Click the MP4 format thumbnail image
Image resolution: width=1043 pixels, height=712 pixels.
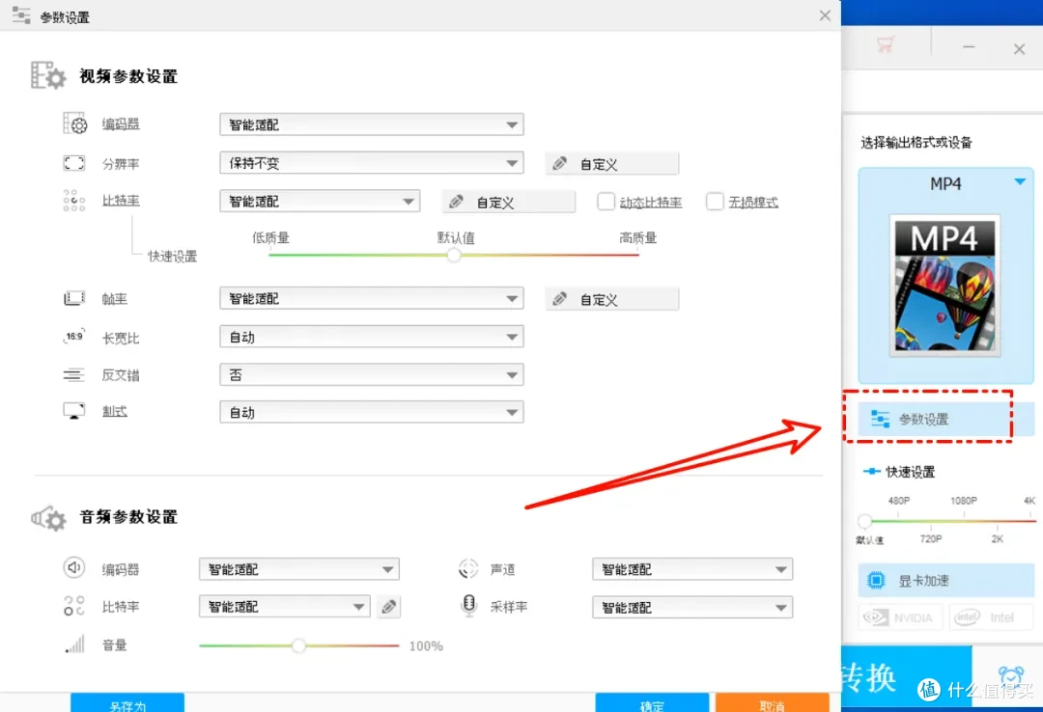coord(944,285)
